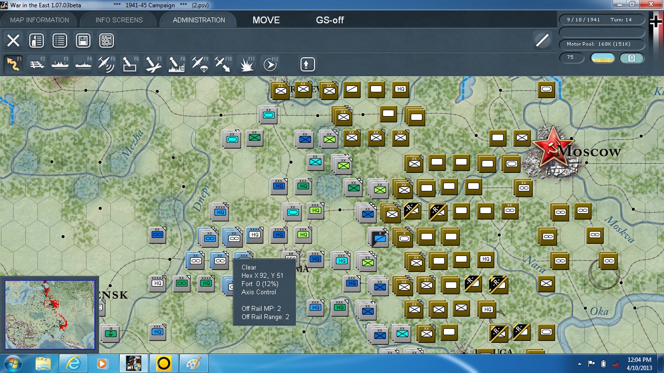Screen dimensions: 664x373
Task: Click the clear weather indicator
Action: click(x=602, y=58)
